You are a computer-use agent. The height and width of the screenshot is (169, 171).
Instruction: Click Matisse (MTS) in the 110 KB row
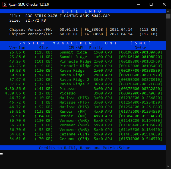coord(74,98)
